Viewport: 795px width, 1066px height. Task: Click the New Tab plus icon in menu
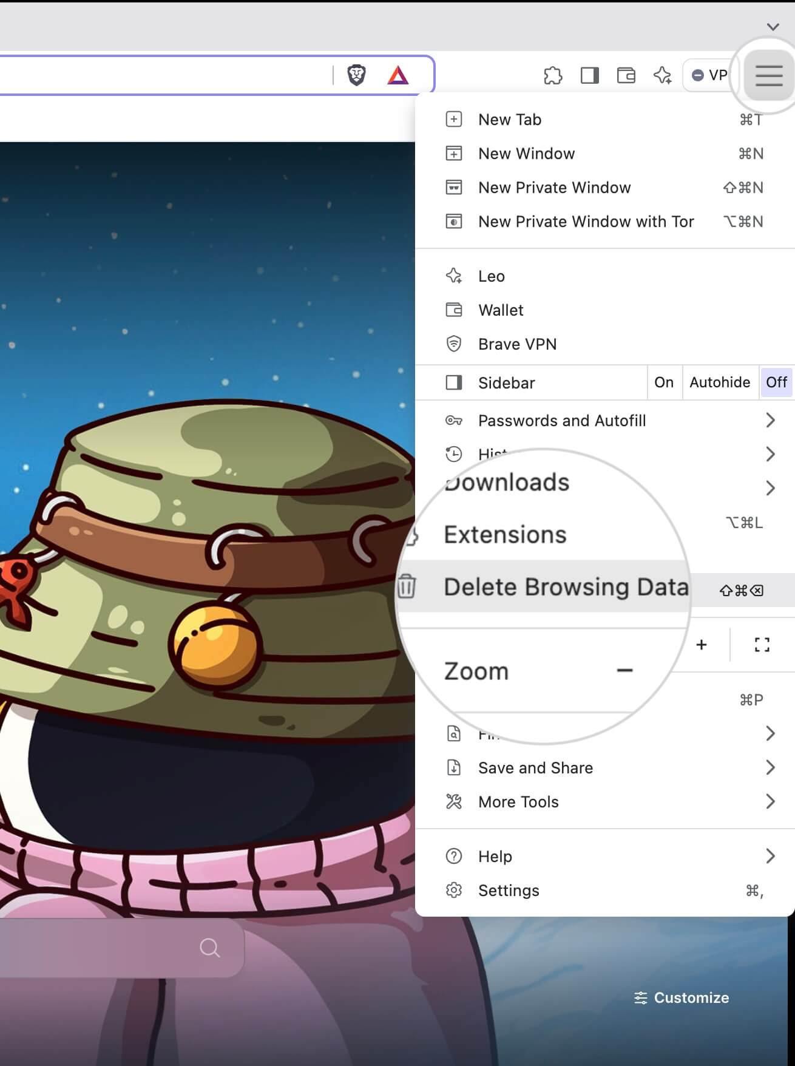tap(454, 119)
